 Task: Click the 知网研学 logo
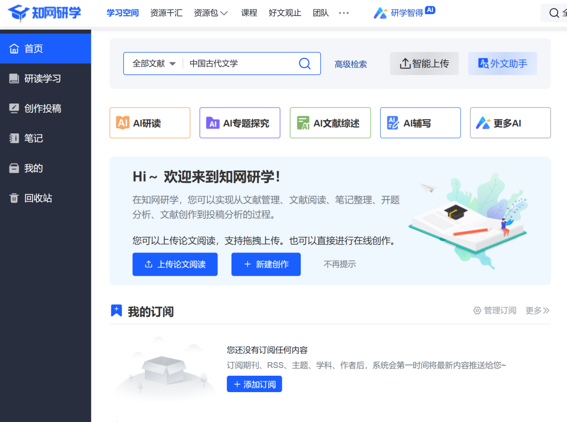(x=45, y=13)
